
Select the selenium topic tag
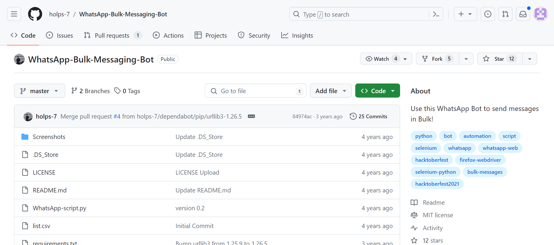click(426, 148)
